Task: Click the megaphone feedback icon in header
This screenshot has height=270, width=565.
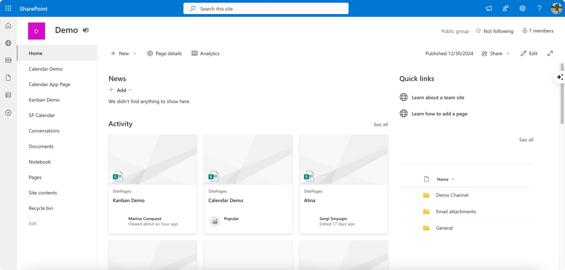Action: pos(489,8)
